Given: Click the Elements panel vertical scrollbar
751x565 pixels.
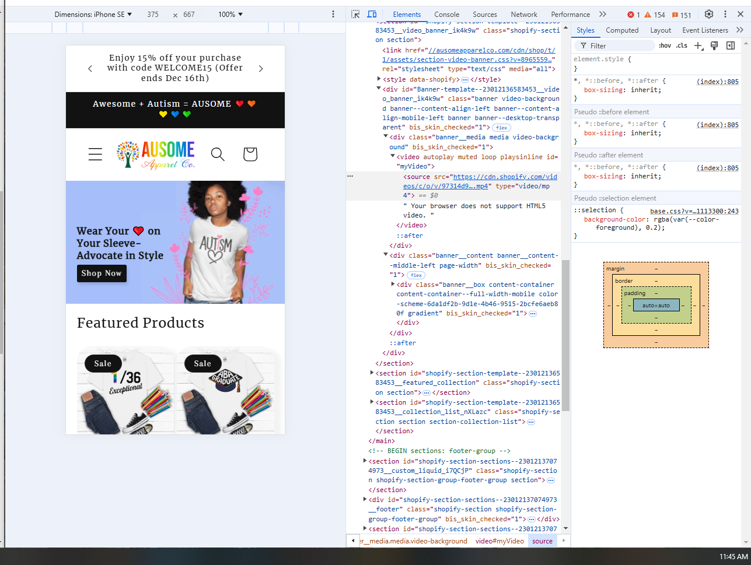Looking at the screenshot, I should 565,335.
